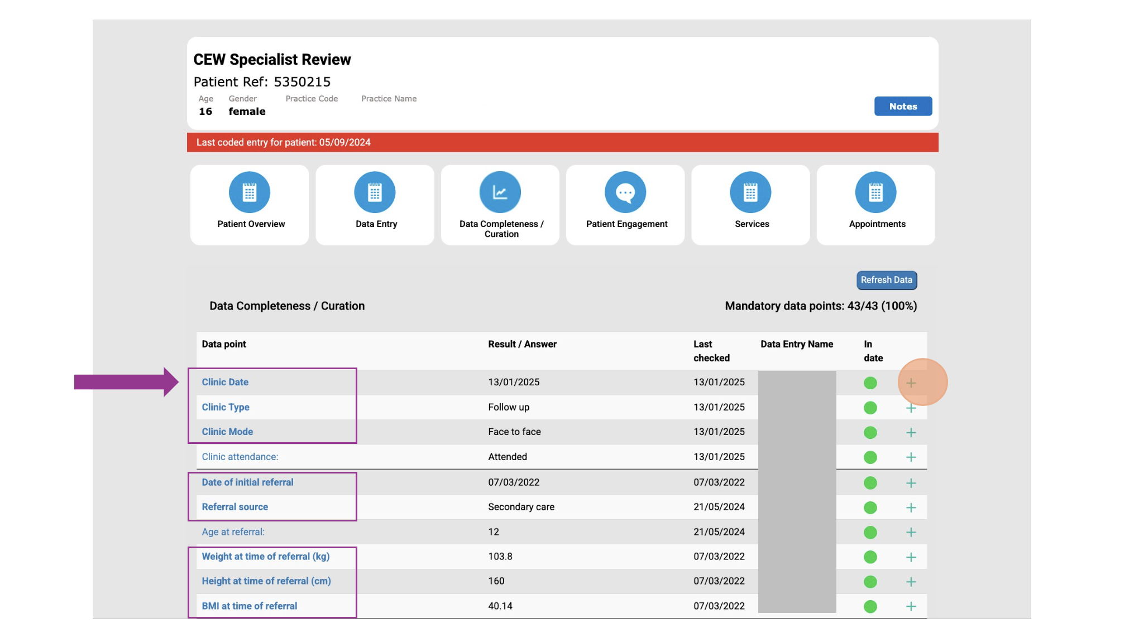
Task: Open the Patient Engagement chat icon
Action: tap(625, 192)
